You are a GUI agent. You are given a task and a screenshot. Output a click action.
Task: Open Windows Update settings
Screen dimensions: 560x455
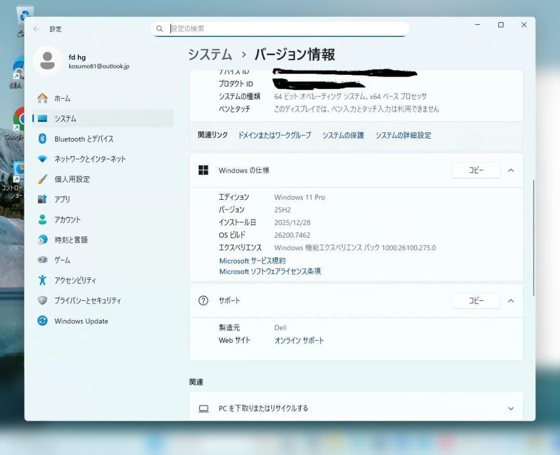click(81, 321)
